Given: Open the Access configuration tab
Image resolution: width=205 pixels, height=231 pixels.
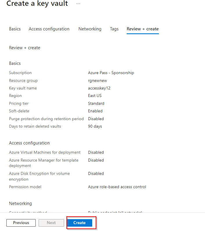Looking at the screenshot, I should [49, 29].
